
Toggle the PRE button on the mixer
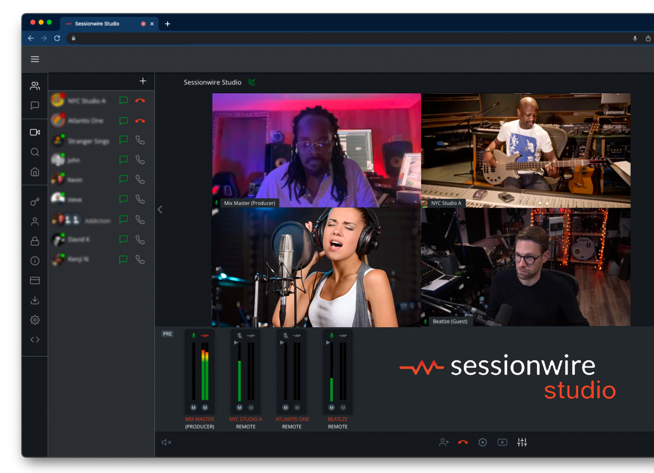pyautogui.click(x=167, y=334)
